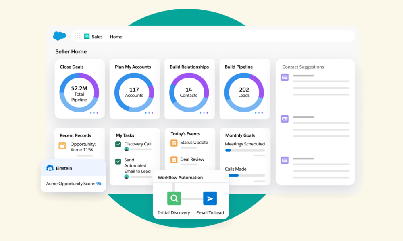Image resolution: width=403 pixels, height=241 pixels.
Task: Click the Acme Opportunity Score value 95
Action: (x=99, y=184)
